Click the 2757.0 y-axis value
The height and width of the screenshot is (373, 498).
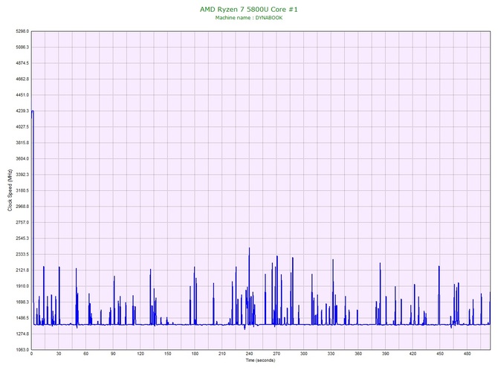[x=22, y=222]
